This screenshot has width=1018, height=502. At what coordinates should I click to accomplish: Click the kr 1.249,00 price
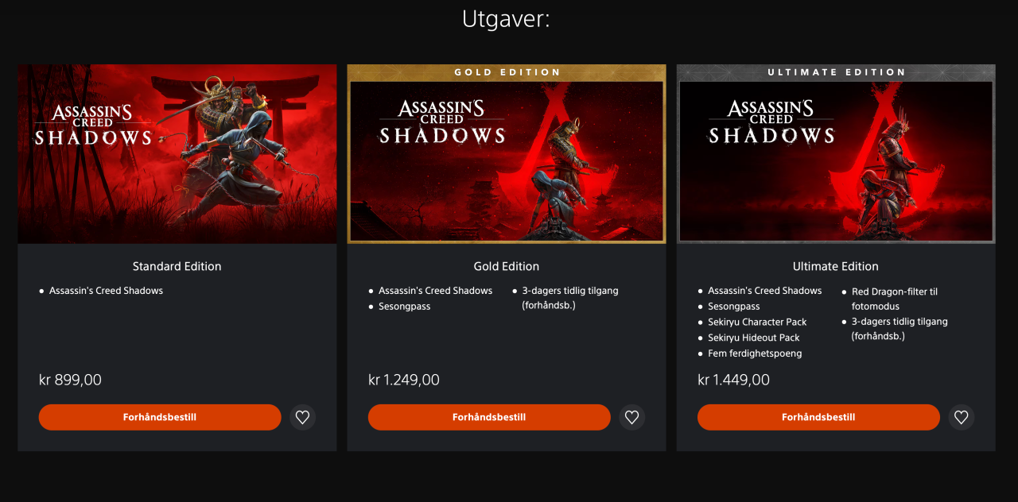click(x=404, y=380)
